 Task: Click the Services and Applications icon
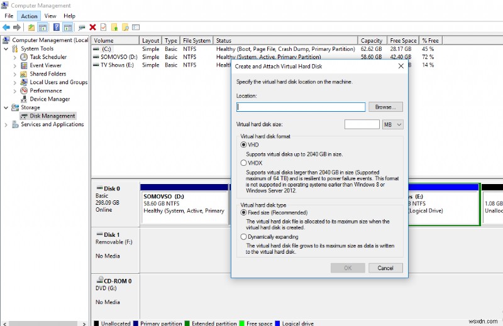click(x=15, y=124)
